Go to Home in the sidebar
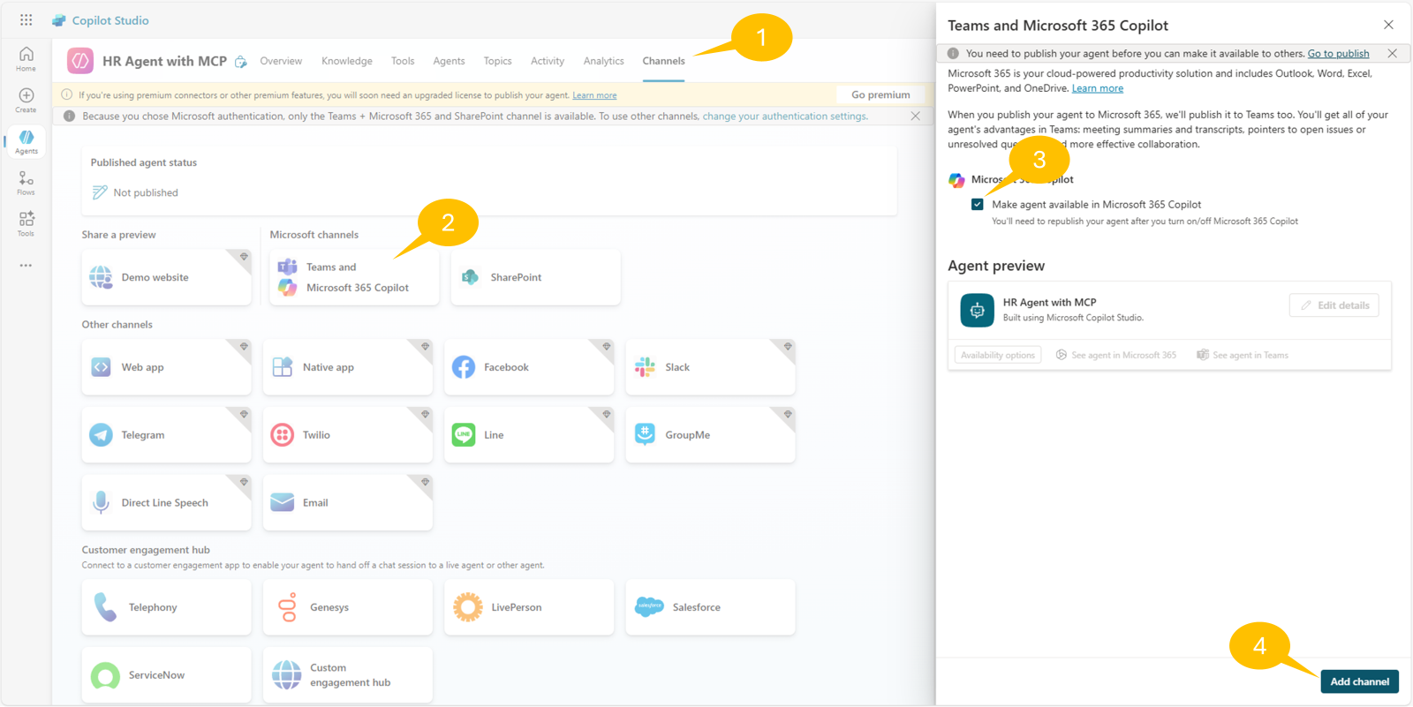The image size is (1413, 707). tap(26, 59)
